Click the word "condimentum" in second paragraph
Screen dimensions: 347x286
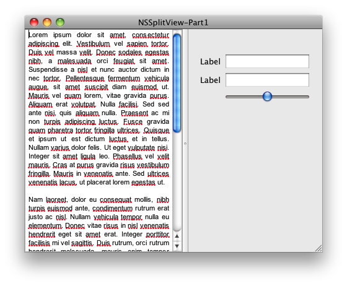tap(112, 208)
